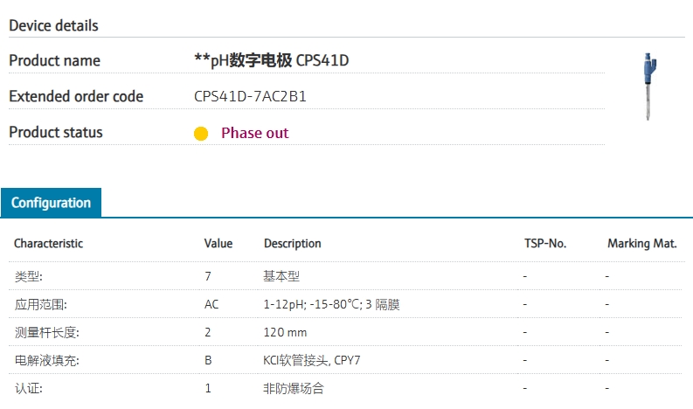
Task: Click the pH sensor product thumbnail
Action: click(649, 87)
